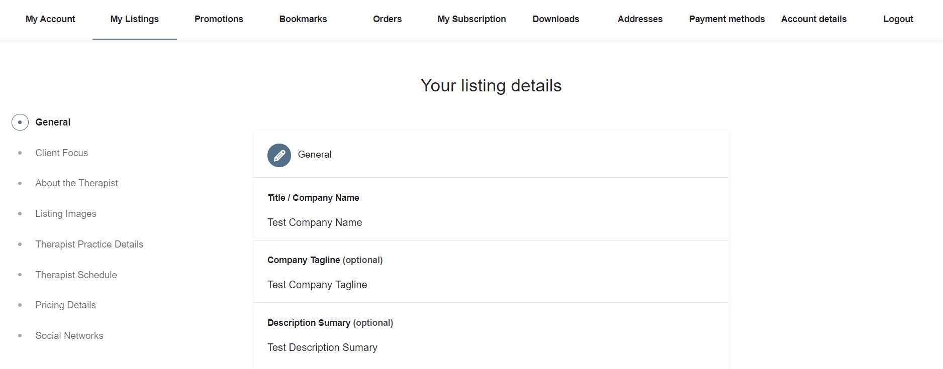Open Therapist Practice Details
The image size is (943, 369).
[89, 244]
